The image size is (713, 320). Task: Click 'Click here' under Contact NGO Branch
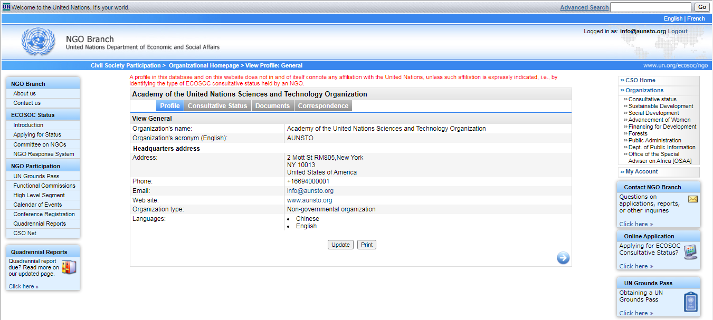click(x=636, y=224)
